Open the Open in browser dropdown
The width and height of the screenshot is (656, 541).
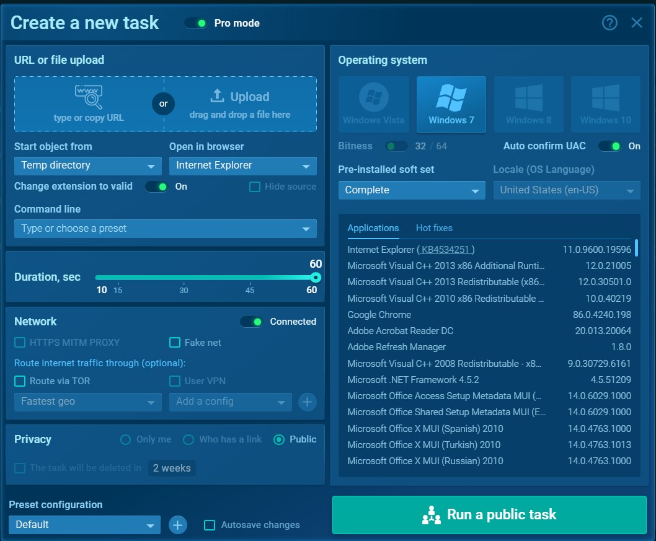click(x=242, y=166)
